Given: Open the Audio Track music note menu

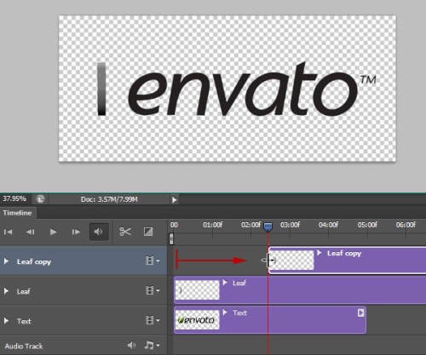Looking at the screenshot, I should click(x=152, y=345).
